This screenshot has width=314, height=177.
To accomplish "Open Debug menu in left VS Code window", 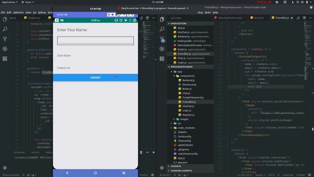I will pos(42,12).
